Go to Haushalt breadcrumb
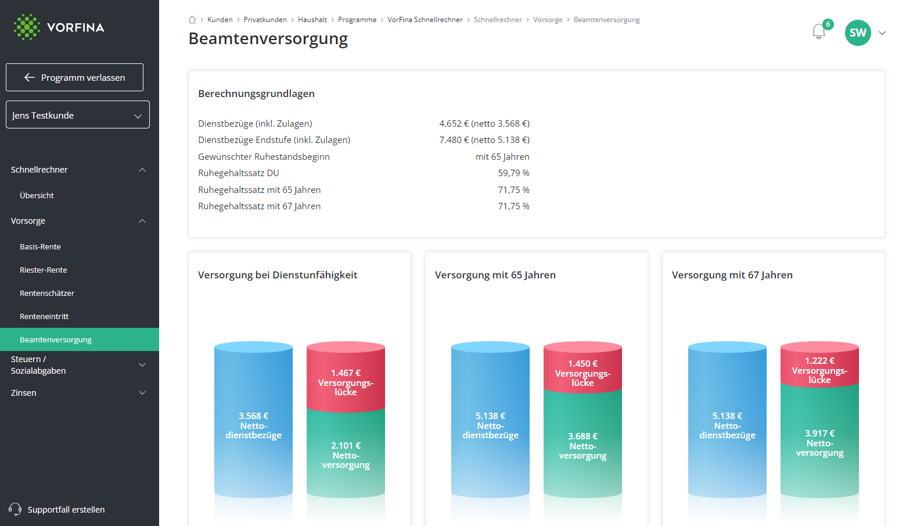Viewport: 924px width, 526px height. (312, 20)
